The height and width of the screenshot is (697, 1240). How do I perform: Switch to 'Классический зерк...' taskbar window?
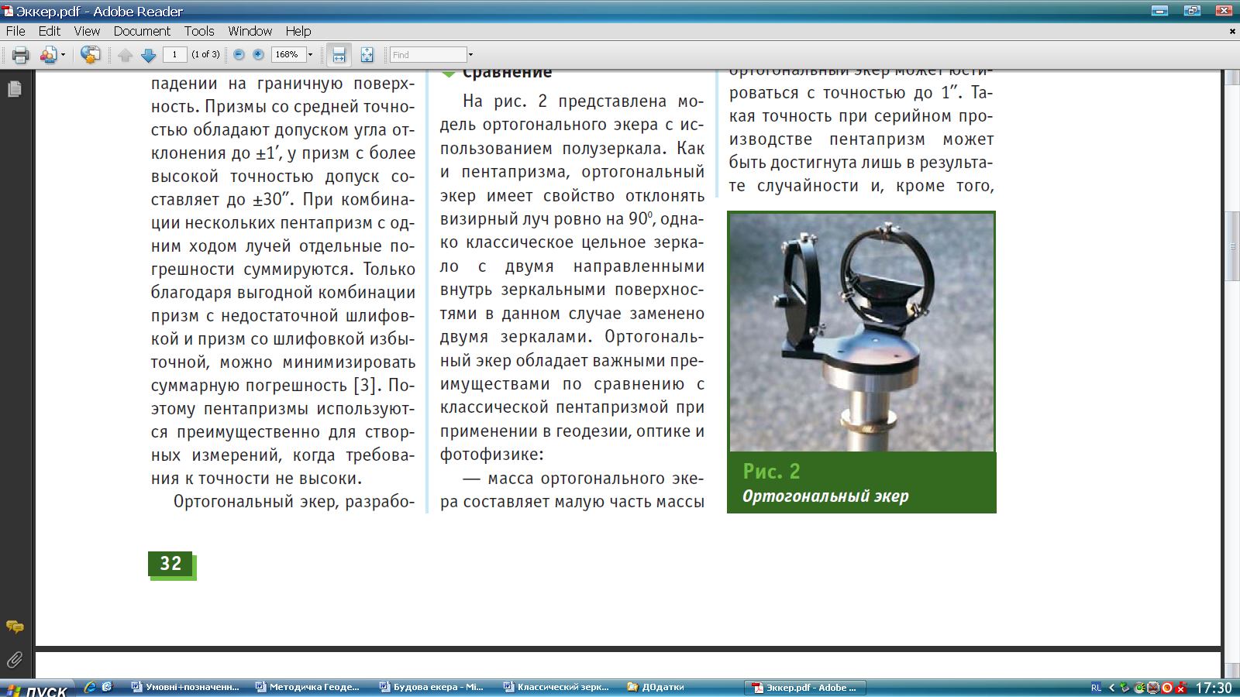(x=557, y=687)
